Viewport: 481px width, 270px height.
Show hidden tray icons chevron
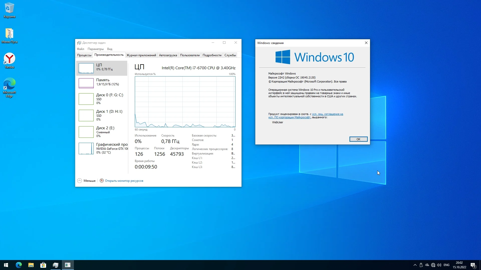coord(415,265)
